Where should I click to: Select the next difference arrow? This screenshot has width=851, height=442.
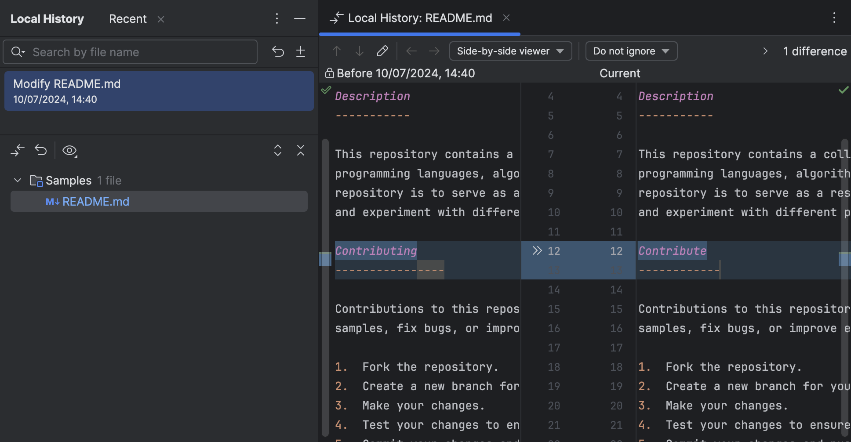point(360,51)
